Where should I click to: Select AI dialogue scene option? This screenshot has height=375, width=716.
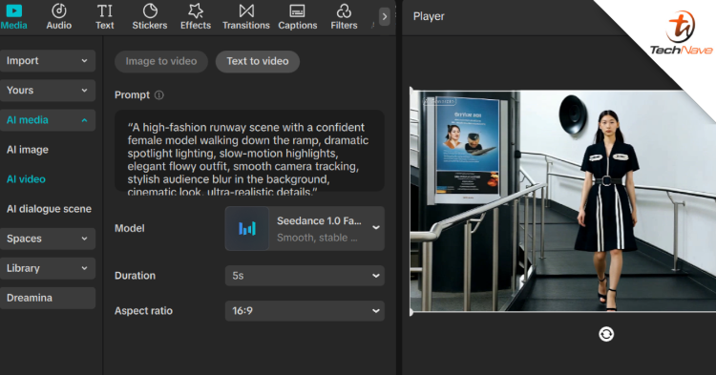[x=49, y=209]
